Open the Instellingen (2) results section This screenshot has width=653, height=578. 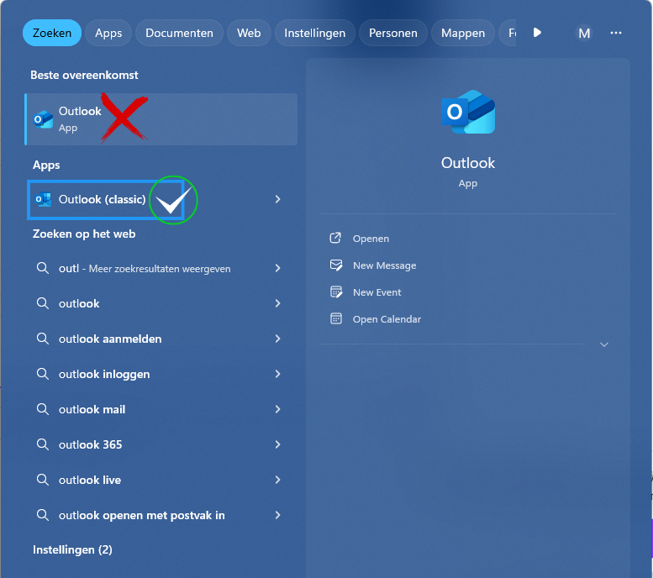pos(72,549)
